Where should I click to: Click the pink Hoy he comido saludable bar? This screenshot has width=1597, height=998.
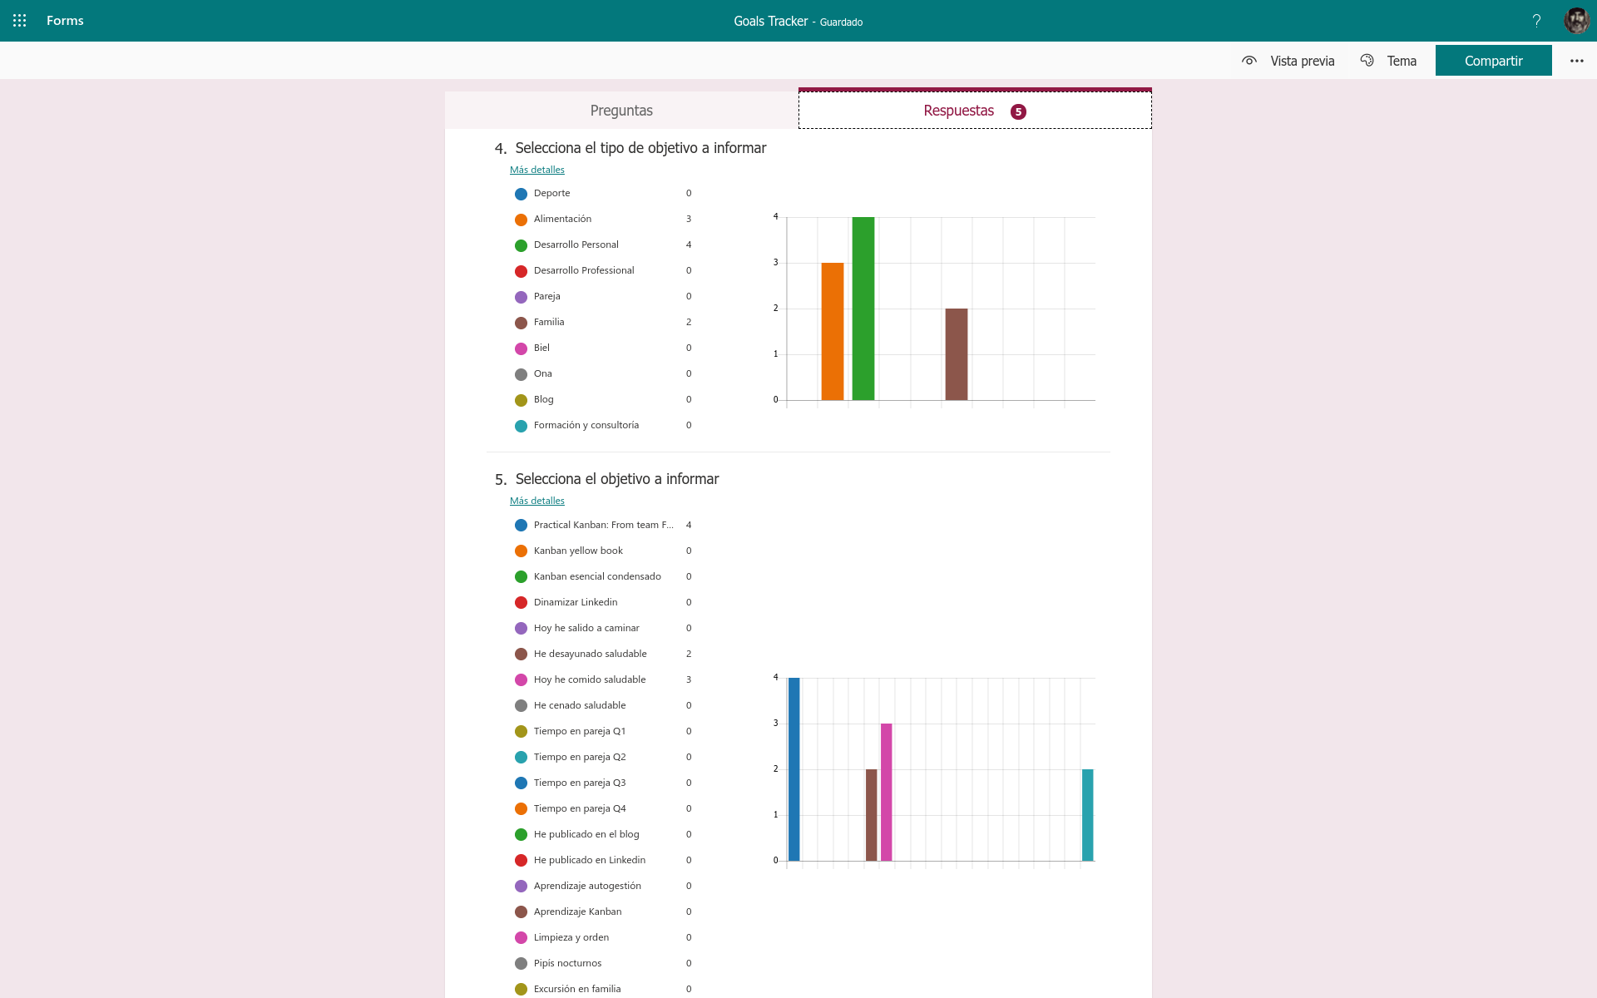pos(886,792)
